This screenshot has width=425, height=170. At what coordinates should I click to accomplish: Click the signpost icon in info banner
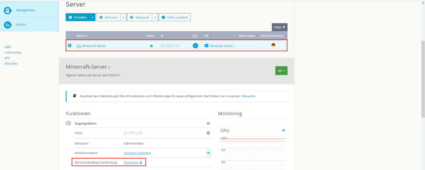point(74,96)
